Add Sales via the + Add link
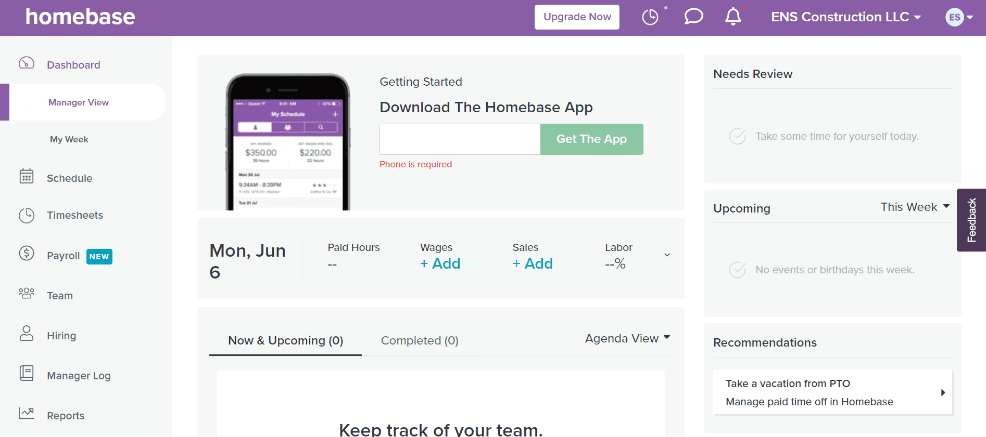The height and width of the screenshot is (437, 986). click(533, 263)
